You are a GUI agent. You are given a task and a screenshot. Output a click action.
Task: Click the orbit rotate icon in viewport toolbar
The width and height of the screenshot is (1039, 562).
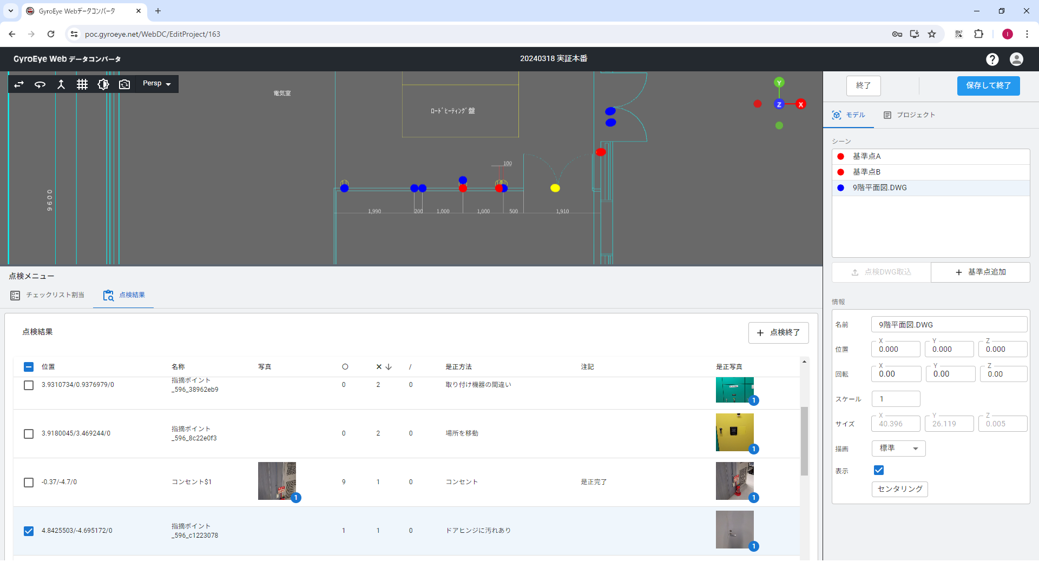coord(40,84)
